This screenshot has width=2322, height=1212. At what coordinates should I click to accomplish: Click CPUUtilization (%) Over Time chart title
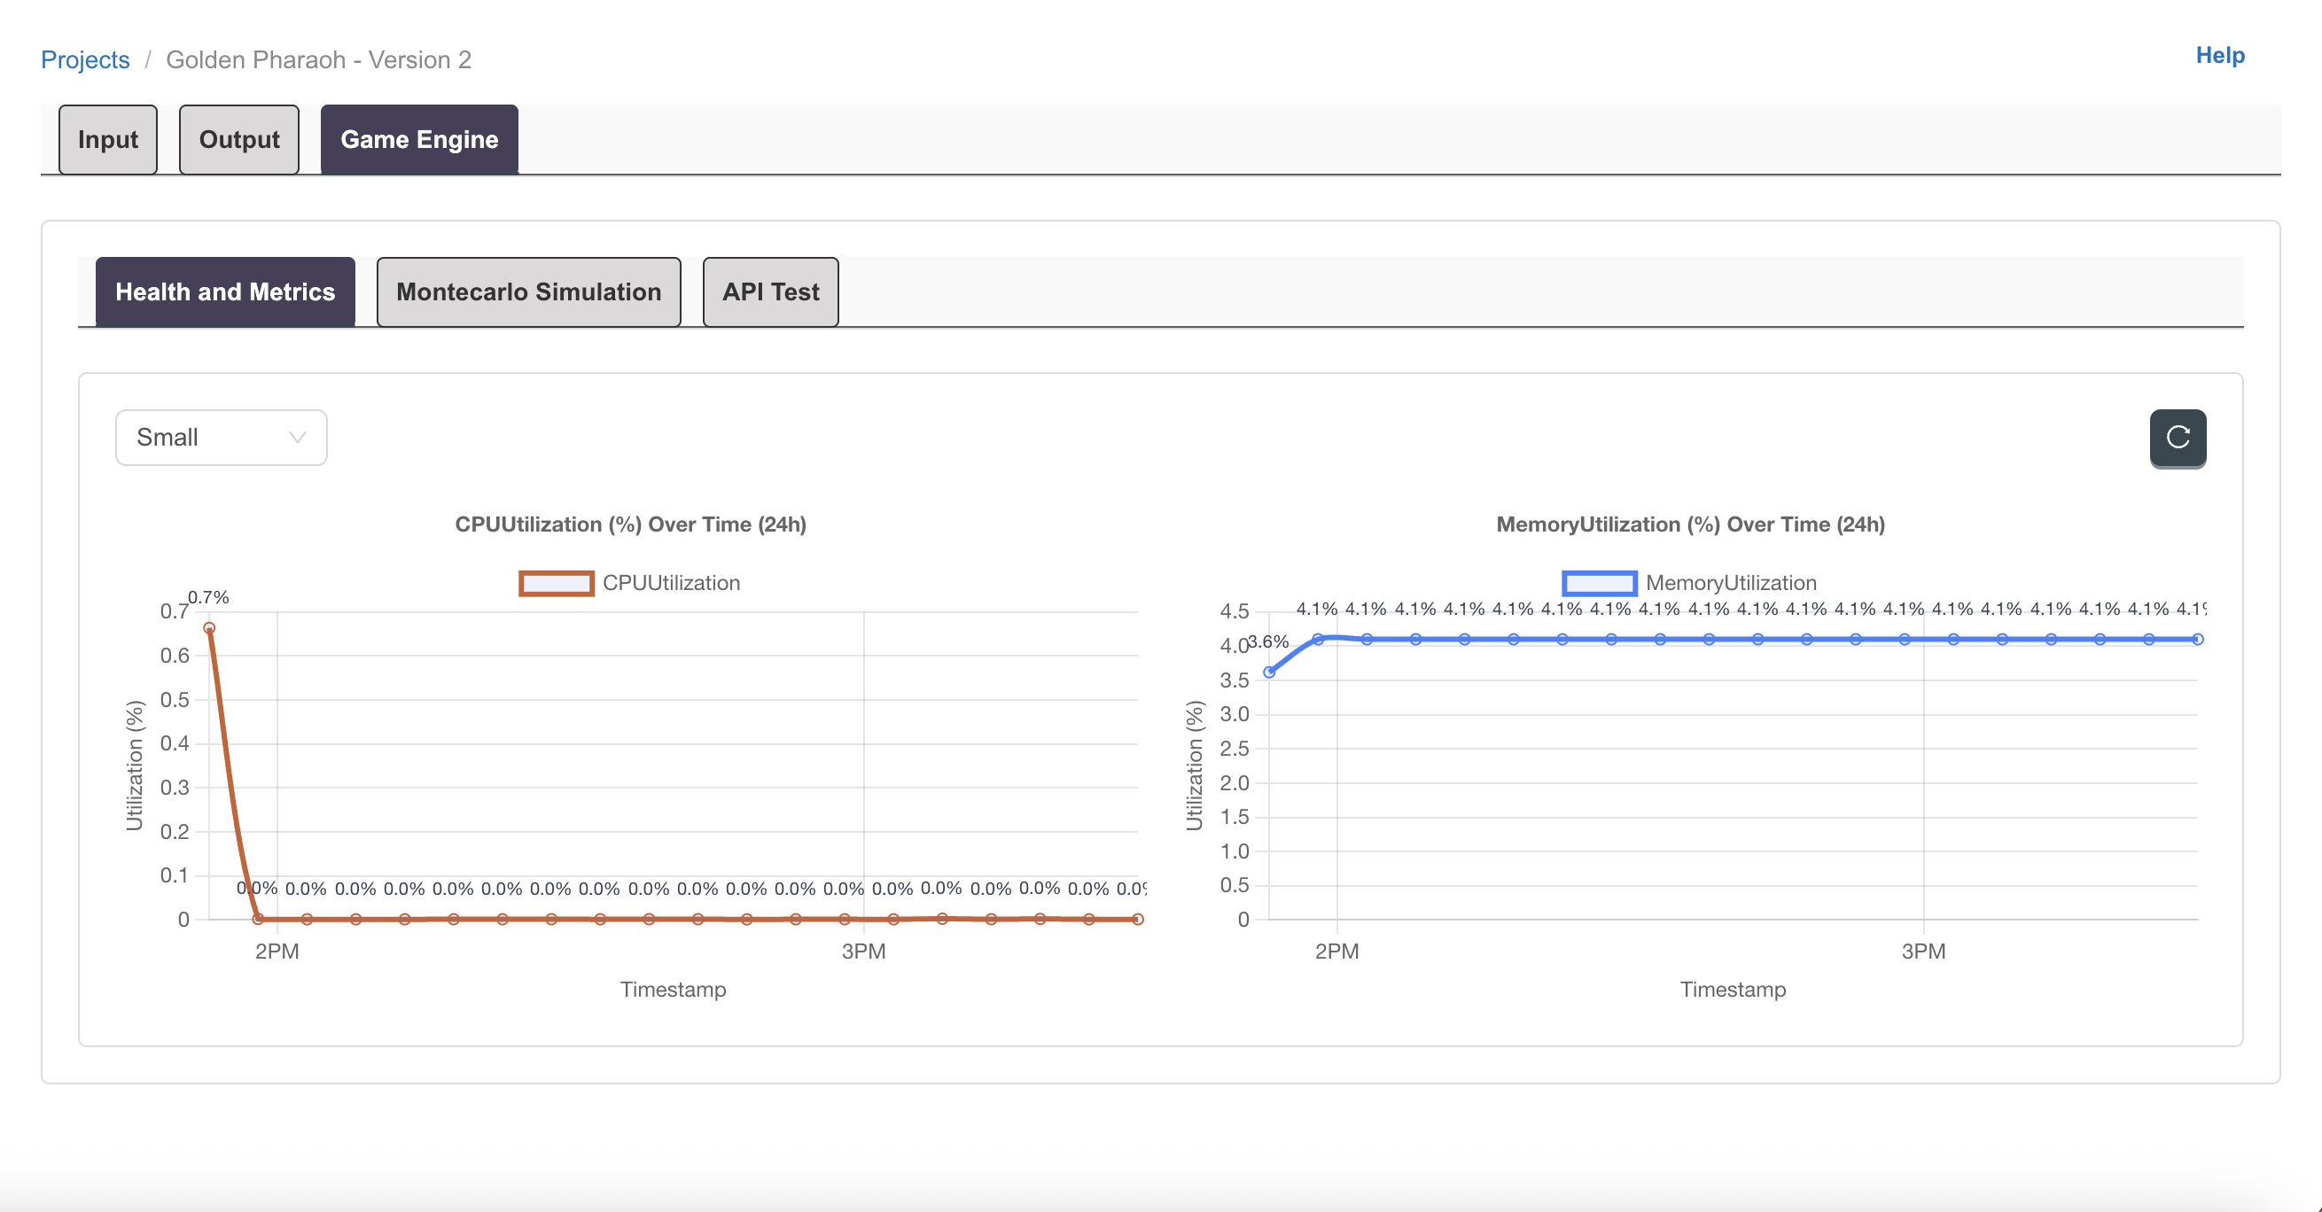630,524
